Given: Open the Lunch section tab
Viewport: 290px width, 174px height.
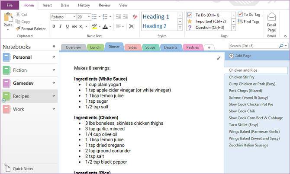Looking at the screenshot, I should pyautogui.click(x=95, y=47).
